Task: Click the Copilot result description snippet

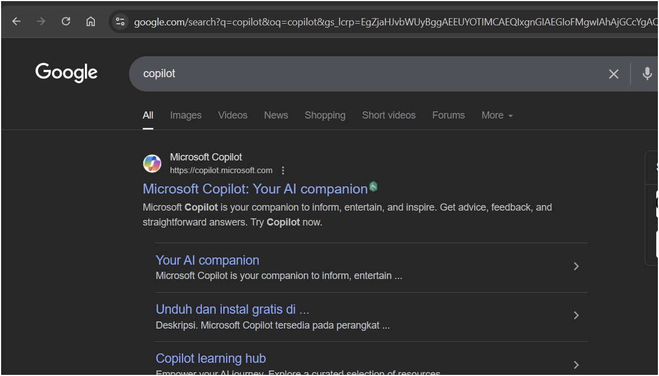Action: click(347, 214)
